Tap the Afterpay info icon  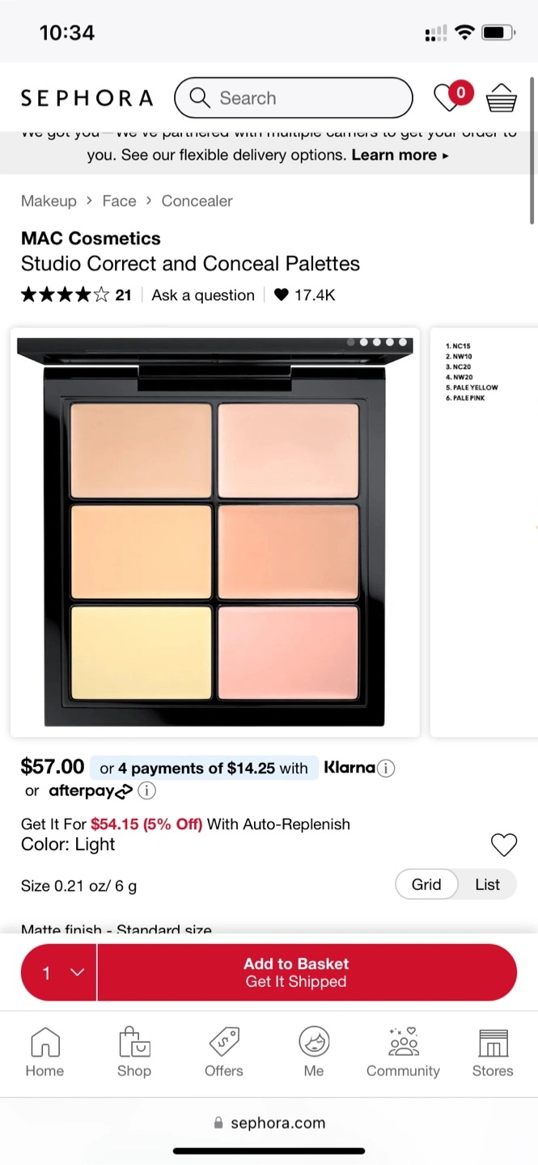tap(146, 790)
